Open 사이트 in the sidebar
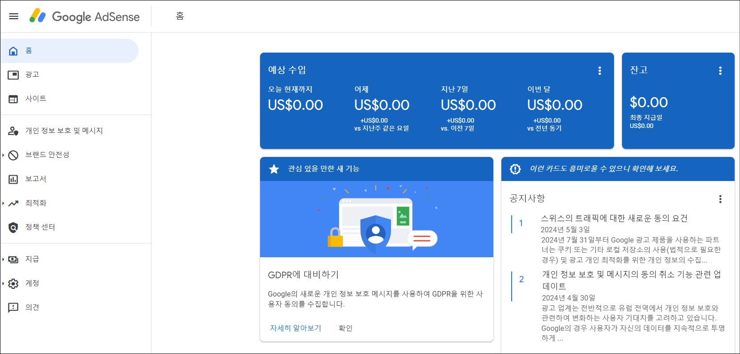The height and width of the screenshot is (354, 740). click(69, 99)
